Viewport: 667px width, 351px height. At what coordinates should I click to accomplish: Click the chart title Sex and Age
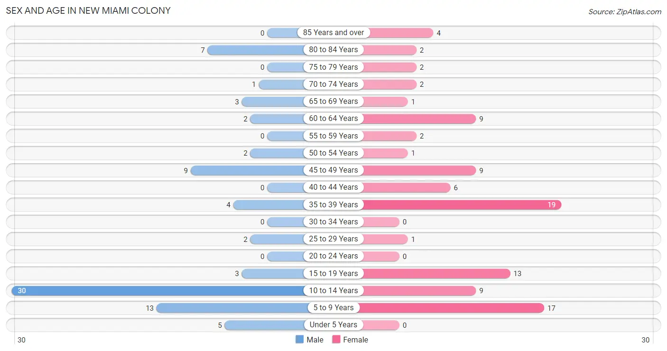88,10
